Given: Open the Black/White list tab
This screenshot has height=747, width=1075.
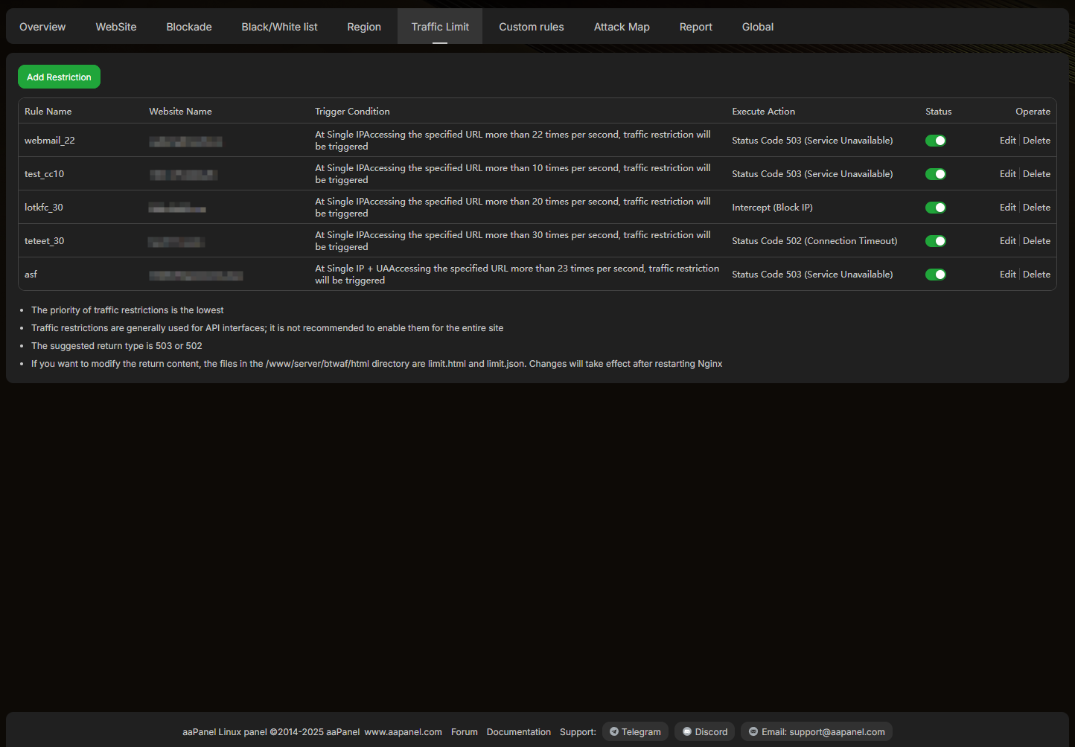Looking at the screenshot, I should [x=279, y=27].
